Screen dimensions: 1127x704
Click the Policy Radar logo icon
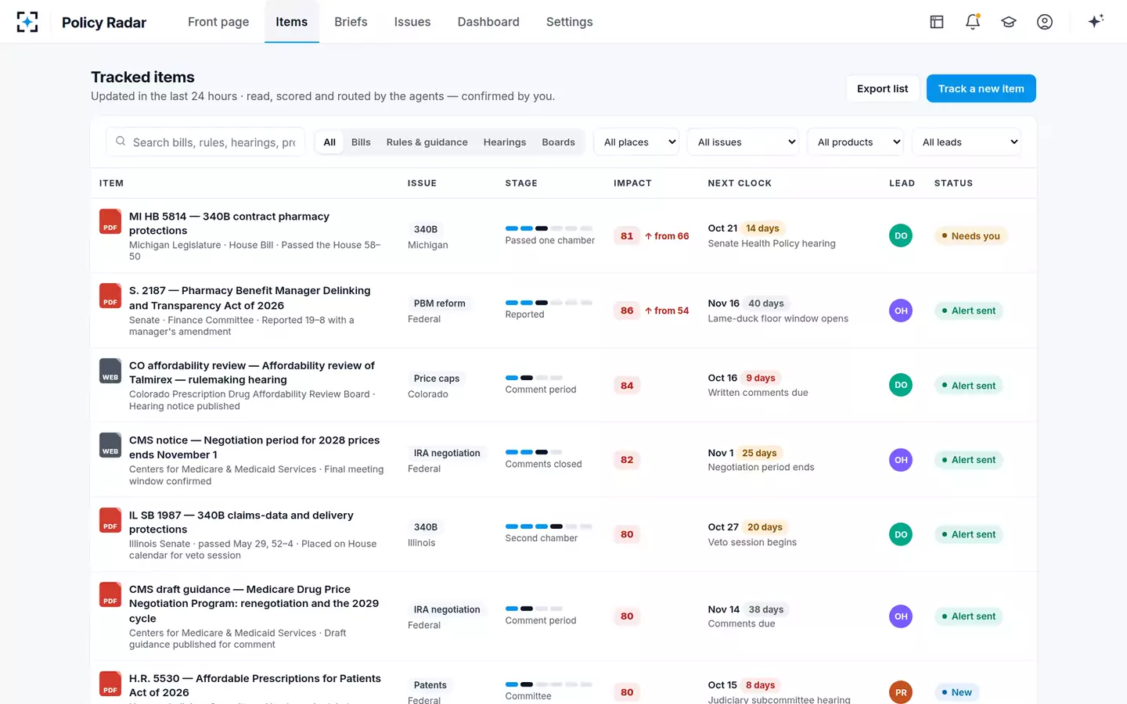tap(27, 22)
